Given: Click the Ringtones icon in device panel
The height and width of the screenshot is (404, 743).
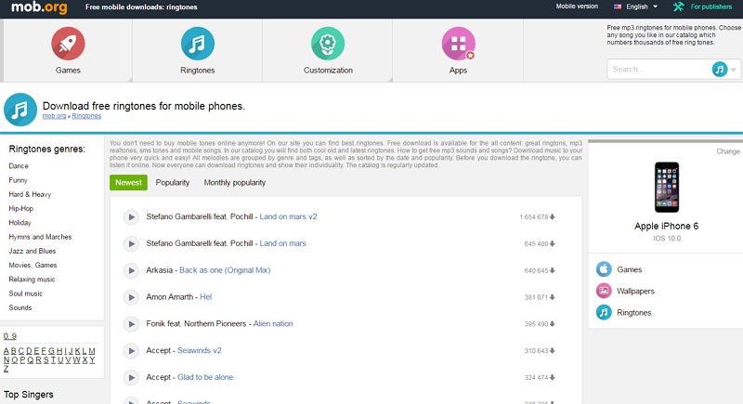Looking at the screenshot, I should coord(604,312).
